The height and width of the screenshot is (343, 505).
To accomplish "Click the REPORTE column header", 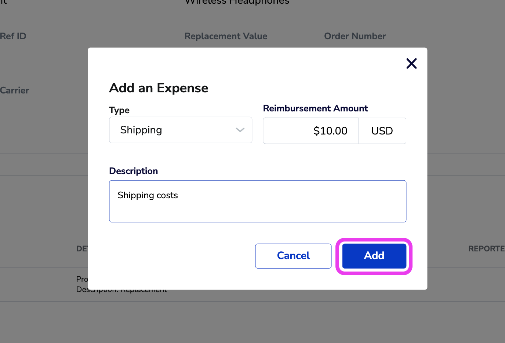I will pyautogui.click(x=487, y=249).
